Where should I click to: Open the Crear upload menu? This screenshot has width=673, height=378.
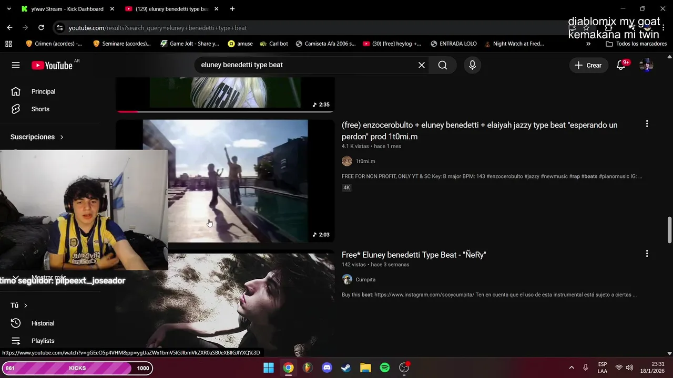[588, 65]
